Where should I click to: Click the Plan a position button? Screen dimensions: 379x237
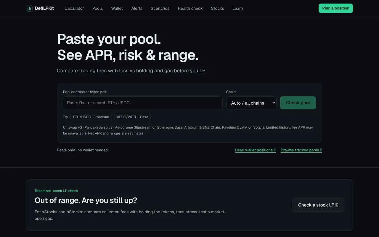click(x=336, y=8)
